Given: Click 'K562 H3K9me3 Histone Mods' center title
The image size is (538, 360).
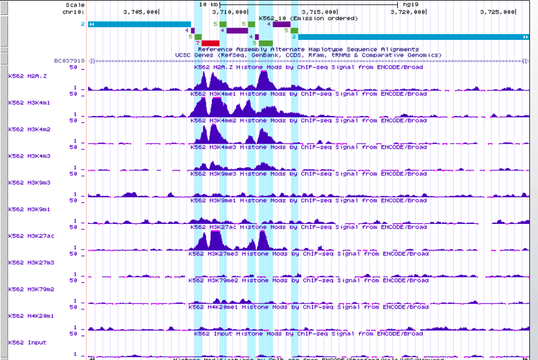Looking at the screenshot, I should point(308,174).
